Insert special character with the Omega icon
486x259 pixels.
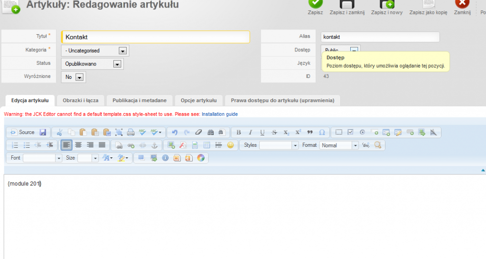pos(322,133)
